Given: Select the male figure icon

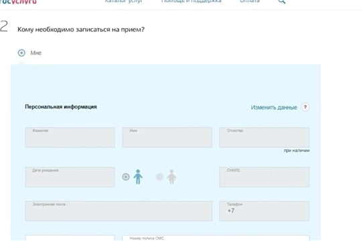Looking at the screenshot, I should [x=138, y=177].
